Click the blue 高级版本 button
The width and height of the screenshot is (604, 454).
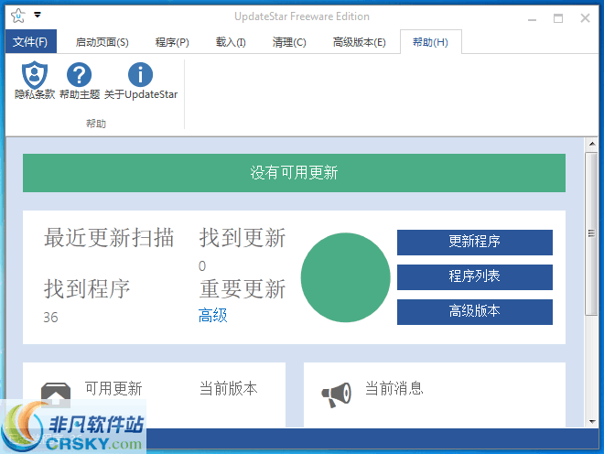[475, 311]
